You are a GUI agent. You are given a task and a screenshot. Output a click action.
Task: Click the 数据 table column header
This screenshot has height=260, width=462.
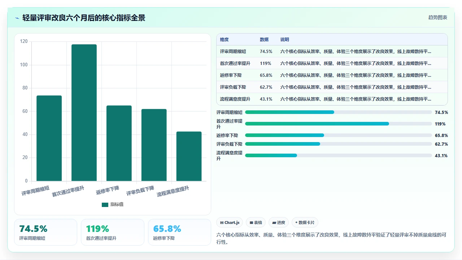[x=264, y=40]
